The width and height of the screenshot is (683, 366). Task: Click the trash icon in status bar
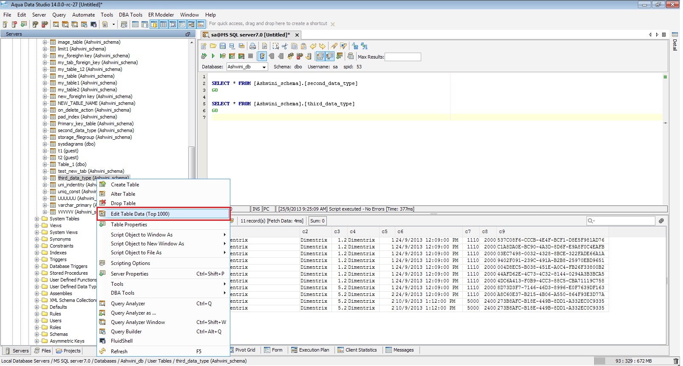(x=676, y=361)
